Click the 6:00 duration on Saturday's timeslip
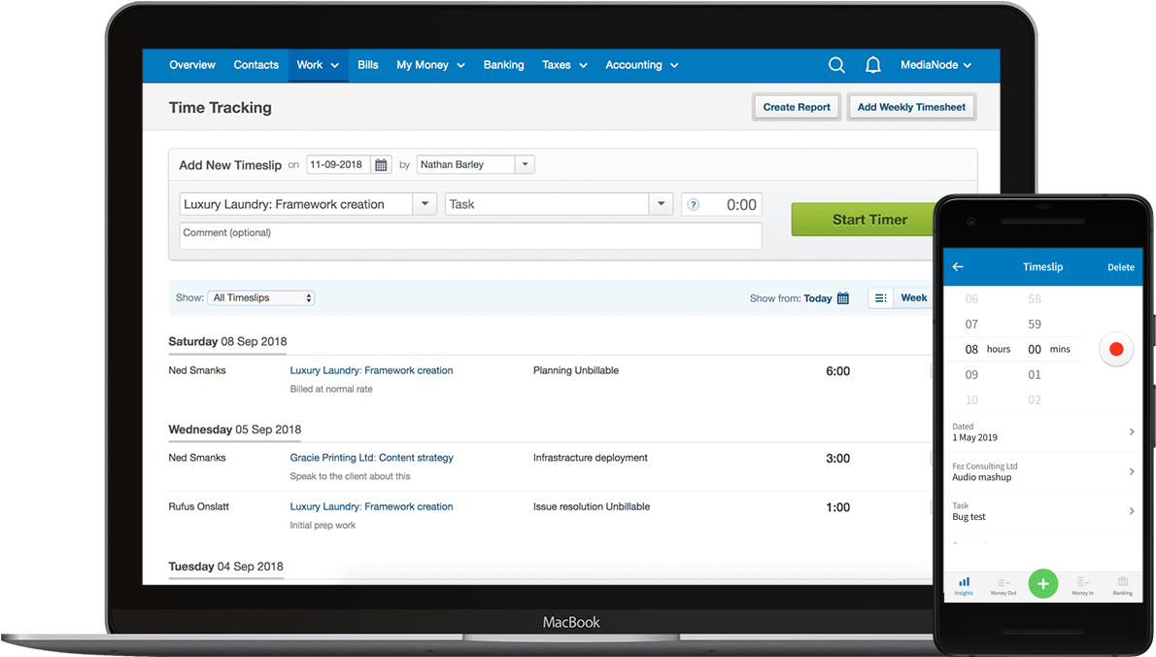This screenshot has width=1156, height=657. [837, 371]
